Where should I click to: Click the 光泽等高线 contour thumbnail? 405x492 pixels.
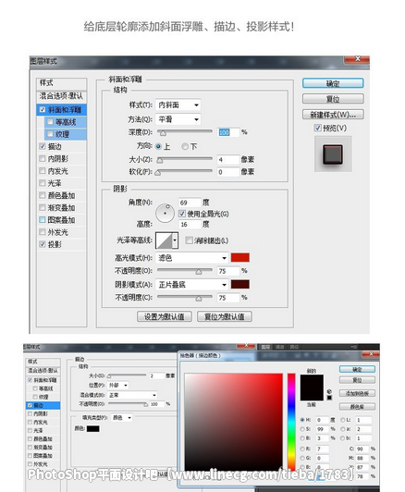164,240
